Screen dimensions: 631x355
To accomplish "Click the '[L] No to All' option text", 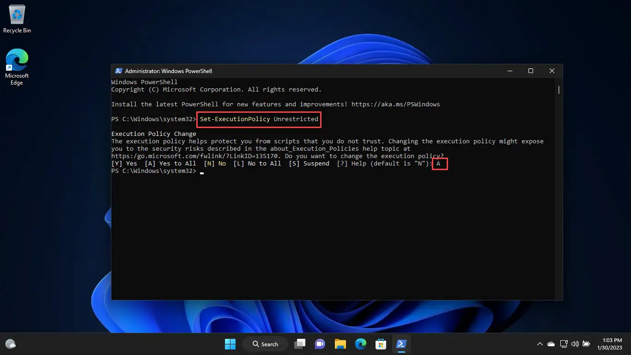I will (x=257, y=164).
